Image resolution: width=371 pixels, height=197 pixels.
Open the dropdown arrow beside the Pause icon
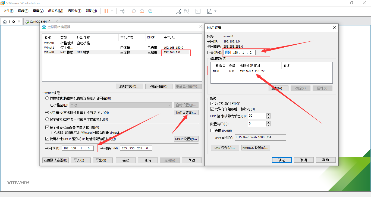pos(112,11)
